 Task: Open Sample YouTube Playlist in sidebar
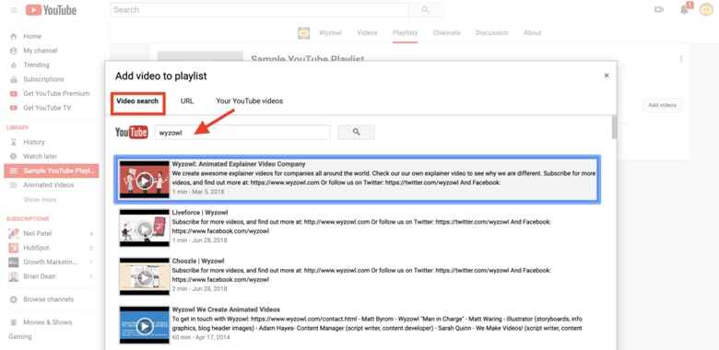52,171
